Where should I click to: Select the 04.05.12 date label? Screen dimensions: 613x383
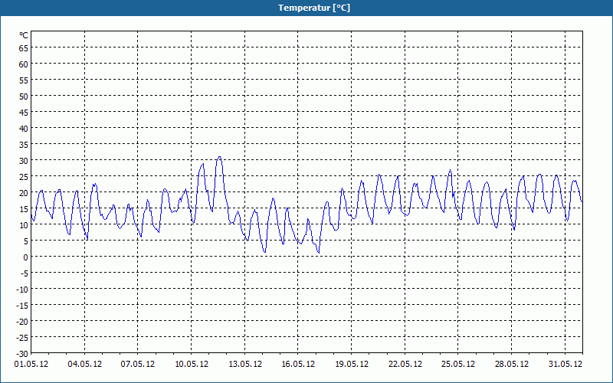point(84,365)
